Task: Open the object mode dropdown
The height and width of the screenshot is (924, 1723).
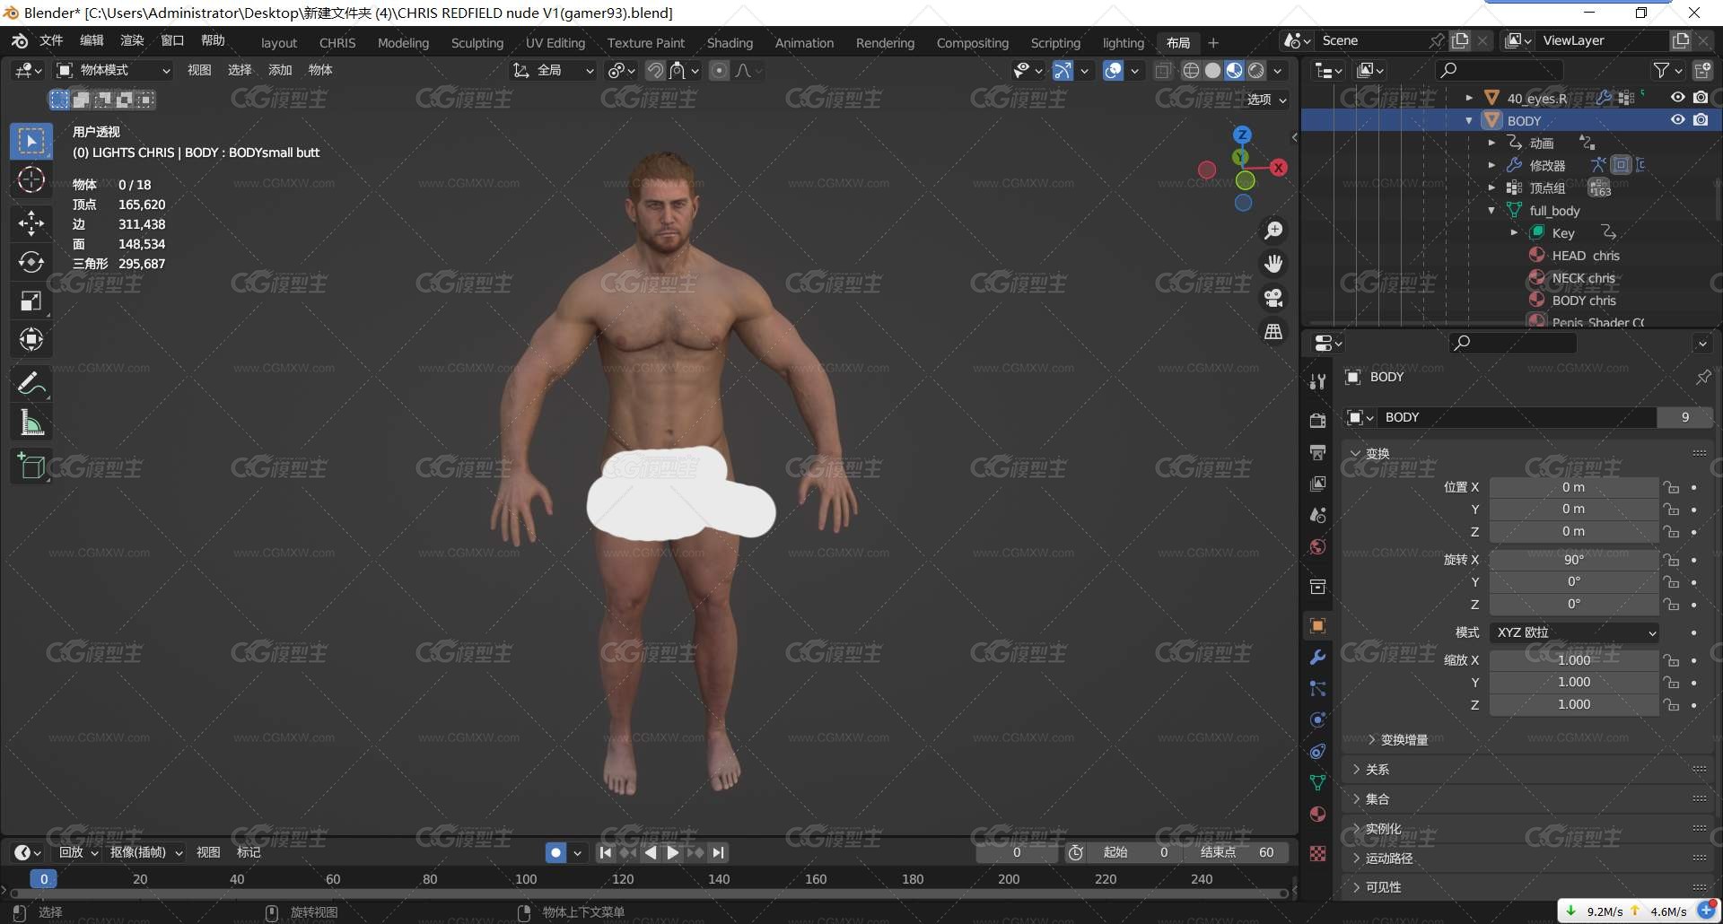Action: click(x=113, y=70)
